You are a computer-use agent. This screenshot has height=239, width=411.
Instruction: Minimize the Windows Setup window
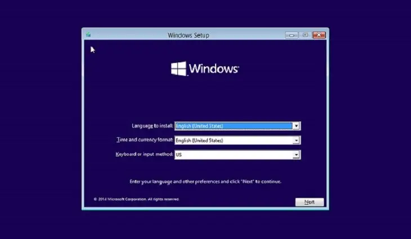tap(292, 35)
